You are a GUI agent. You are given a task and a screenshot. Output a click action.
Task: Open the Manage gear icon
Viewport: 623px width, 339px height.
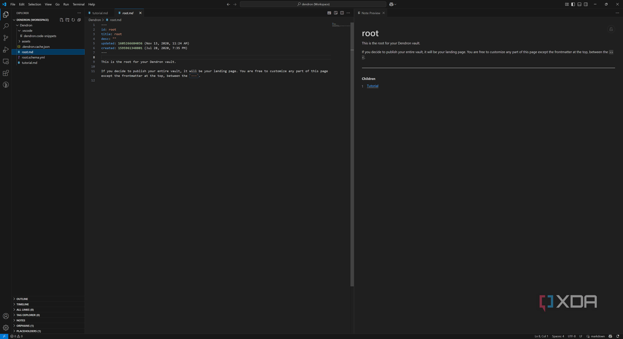[x=6, y=328]
